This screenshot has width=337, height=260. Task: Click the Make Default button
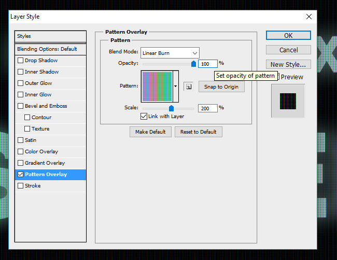(x=150, y=132)
